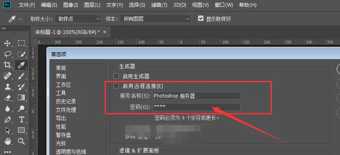Viewport: 340px width, 155px height.
Task: Open the 取样大小 dropdown
Action: tap(77, 19)
